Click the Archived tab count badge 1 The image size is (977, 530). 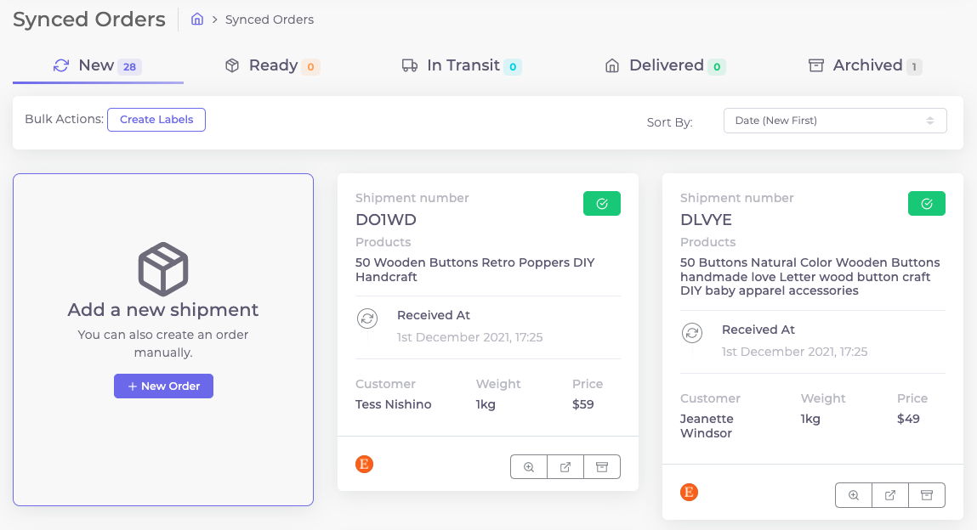tap(914, 66)
